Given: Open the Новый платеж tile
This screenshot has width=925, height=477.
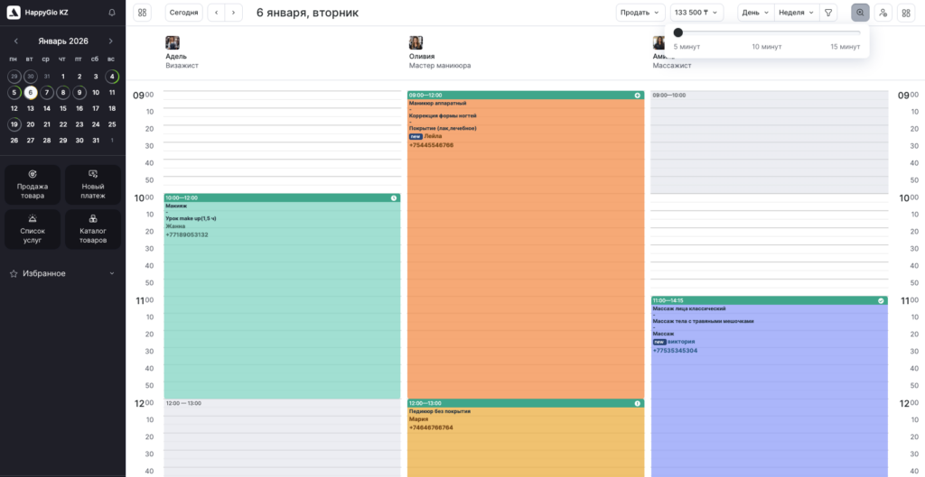Looking at the screenshot, I should [92, 185].
